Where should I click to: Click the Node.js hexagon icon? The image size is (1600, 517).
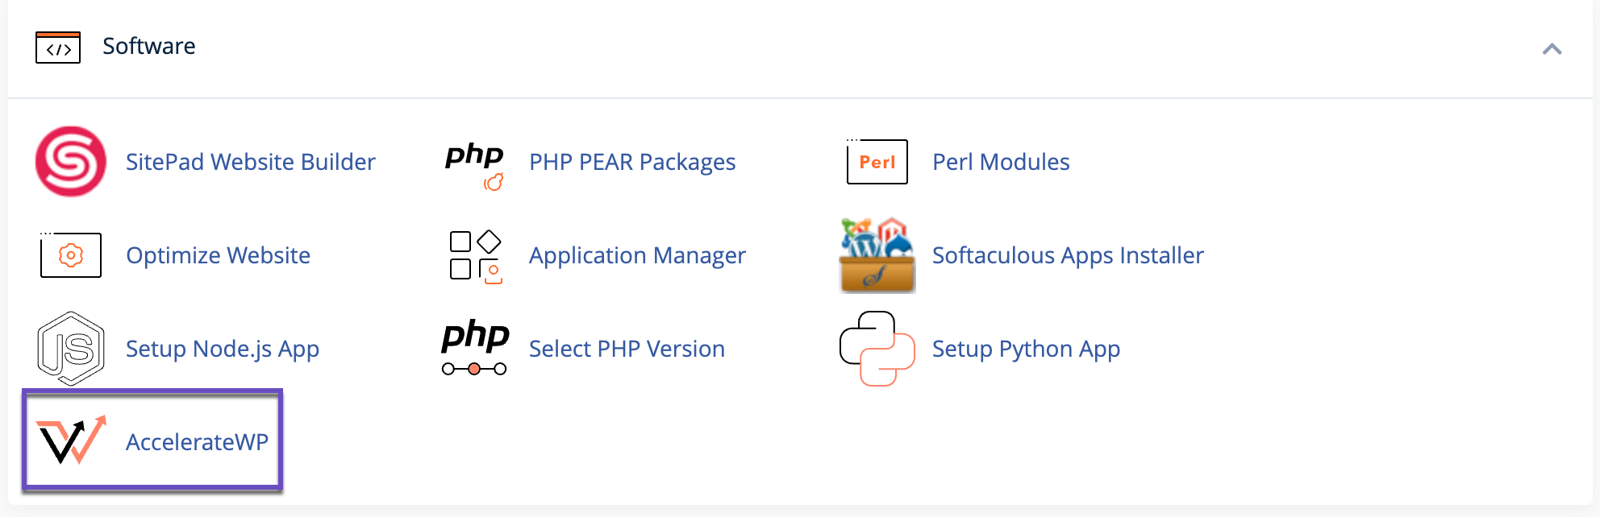(x=71, y=349)
